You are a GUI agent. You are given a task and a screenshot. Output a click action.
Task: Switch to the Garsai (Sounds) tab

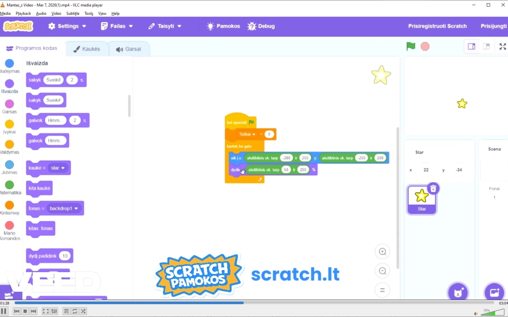click(x=129, y=49)
